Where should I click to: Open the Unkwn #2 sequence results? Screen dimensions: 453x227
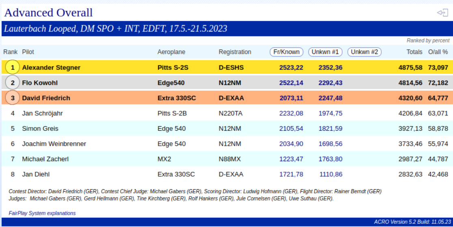point(364,52)
